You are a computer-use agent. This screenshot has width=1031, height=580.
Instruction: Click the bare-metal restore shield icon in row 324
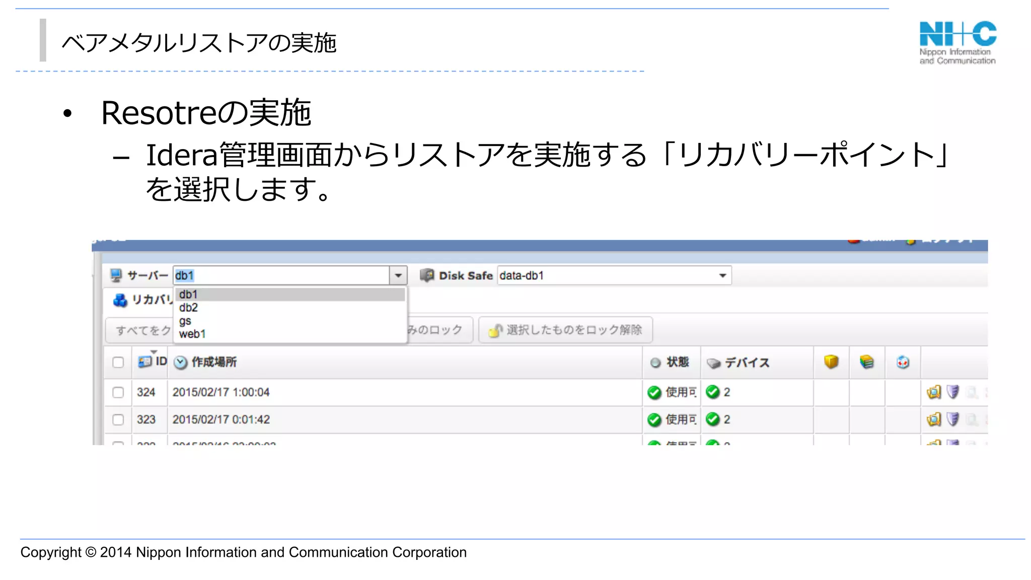pos(952,392)
